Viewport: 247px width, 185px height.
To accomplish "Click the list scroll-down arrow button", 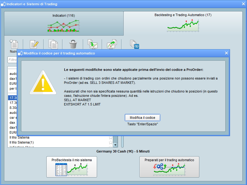I will [115, 145].
